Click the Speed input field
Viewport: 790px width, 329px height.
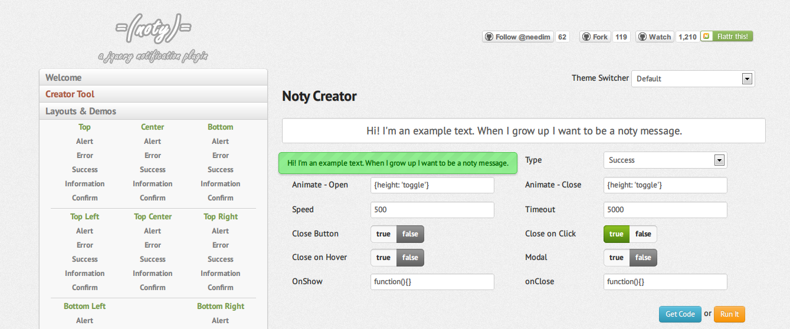(x=432, y=210)
